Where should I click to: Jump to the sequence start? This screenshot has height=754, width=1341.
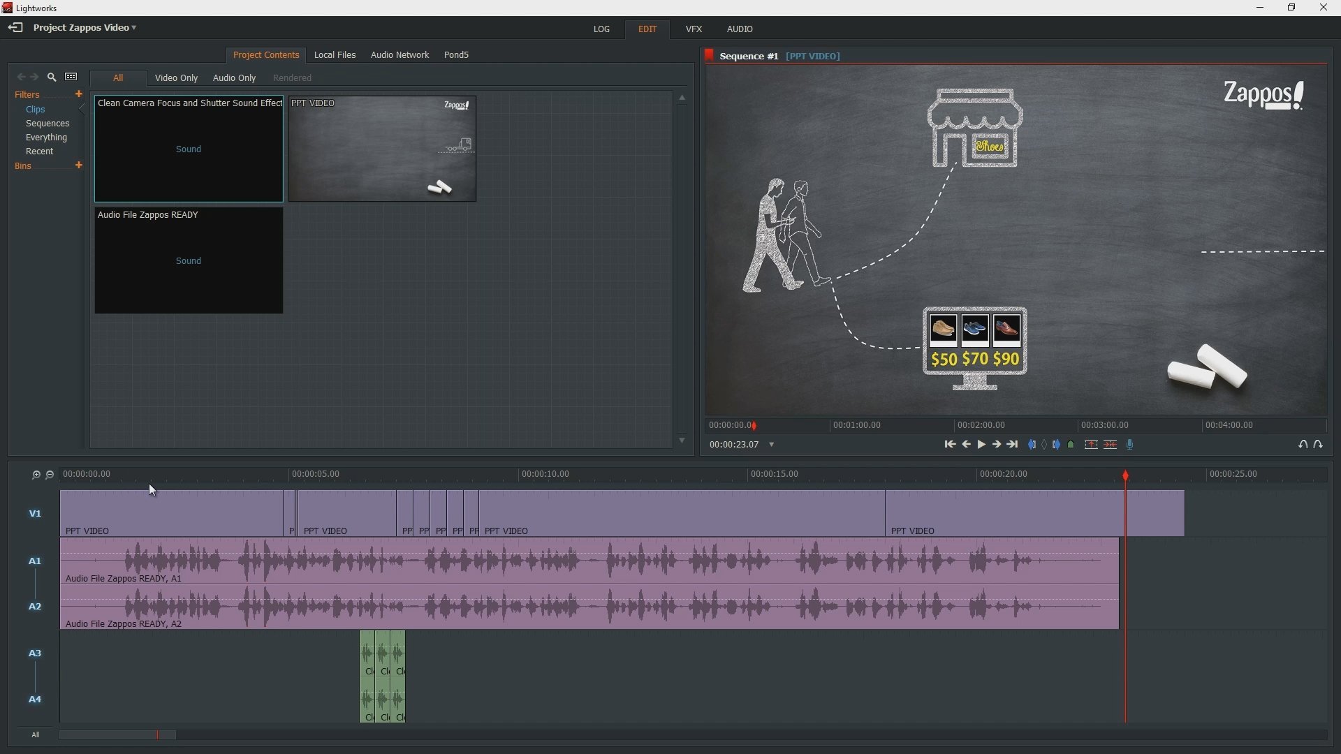tap(950, 445)
